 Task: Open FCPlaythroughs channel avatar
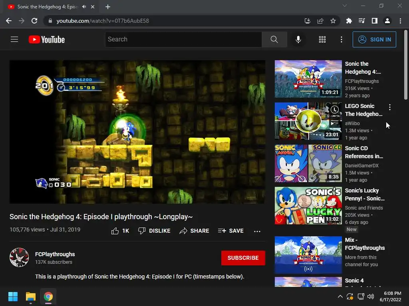[x=19, y=257]
